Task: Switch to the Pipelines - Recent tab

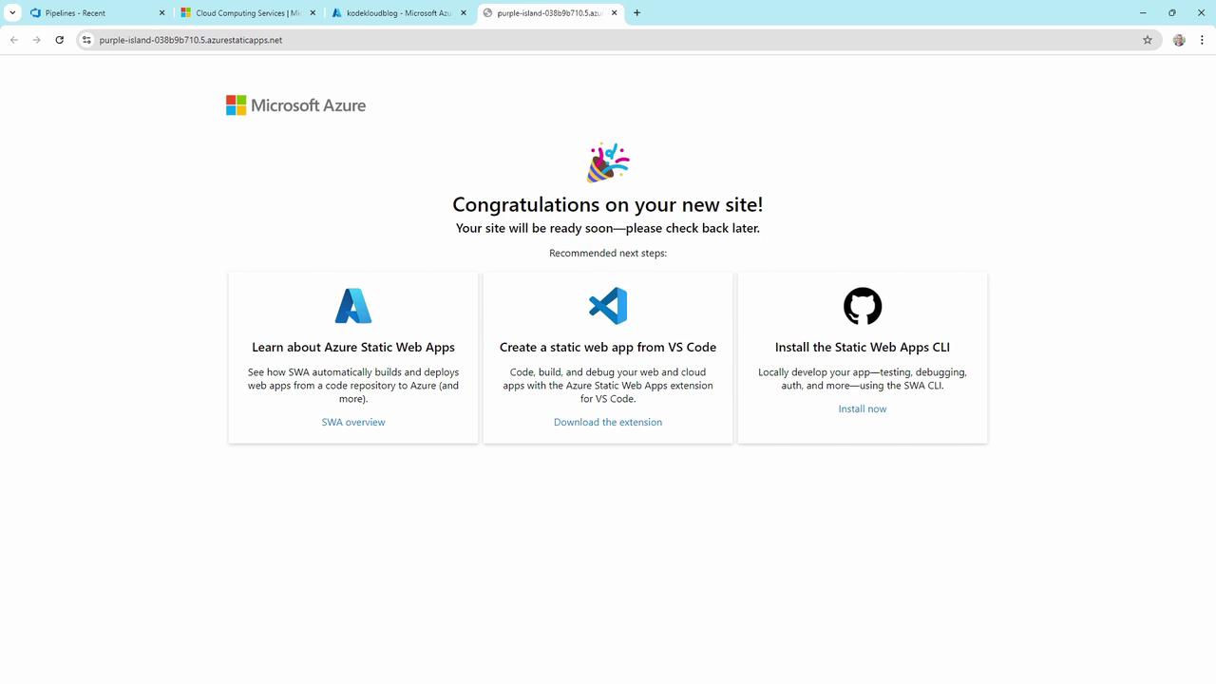Action: point(97,13)
